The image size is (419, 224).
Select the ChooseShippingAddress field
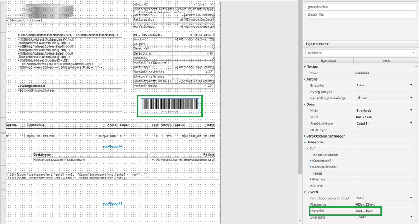tap(70, 100)
